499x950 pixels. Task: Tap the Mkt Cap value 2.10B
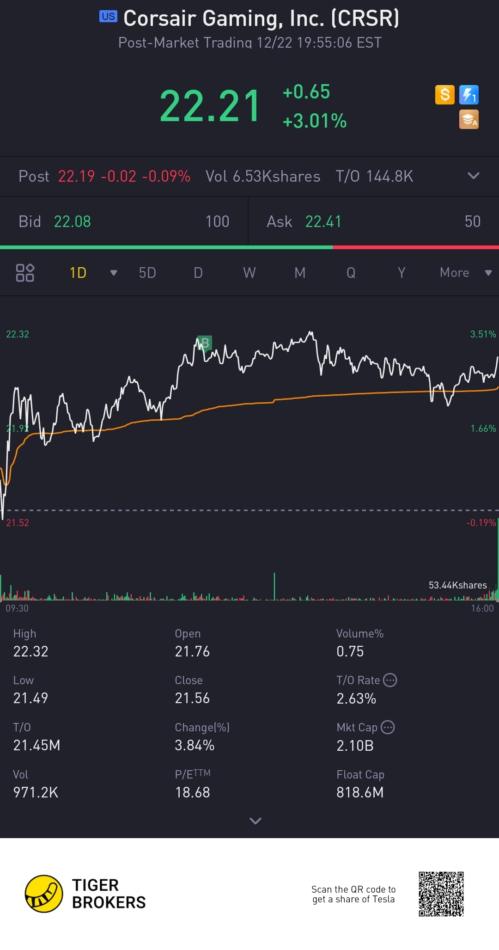tap(355, 746)
